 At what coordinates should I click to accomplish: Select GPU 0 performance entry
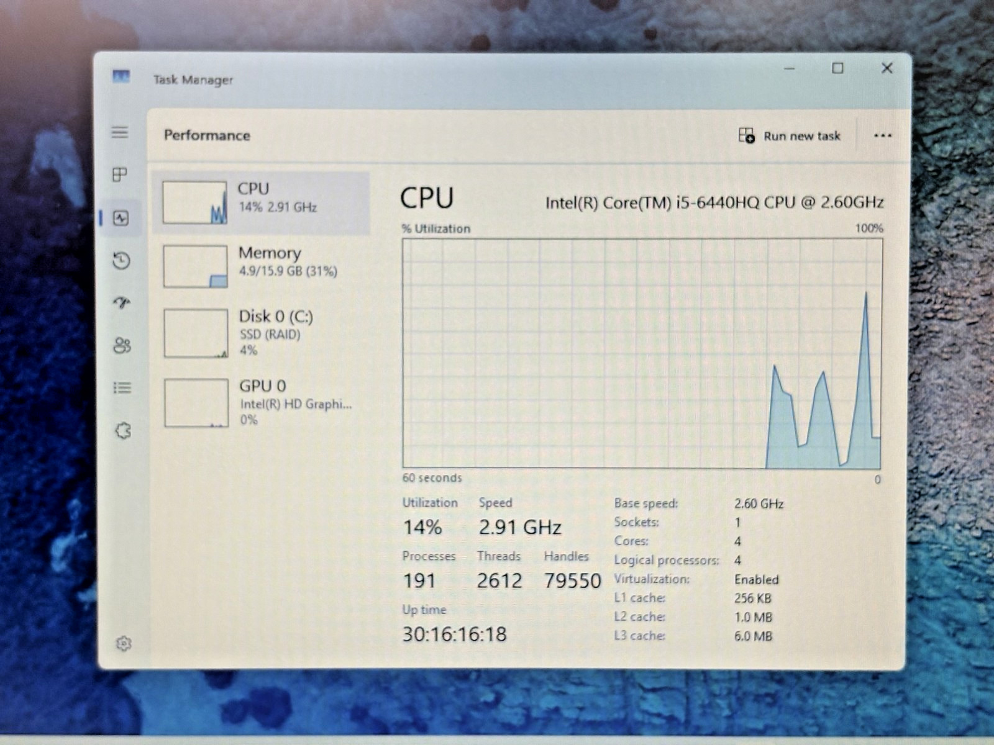pos(261,402)
